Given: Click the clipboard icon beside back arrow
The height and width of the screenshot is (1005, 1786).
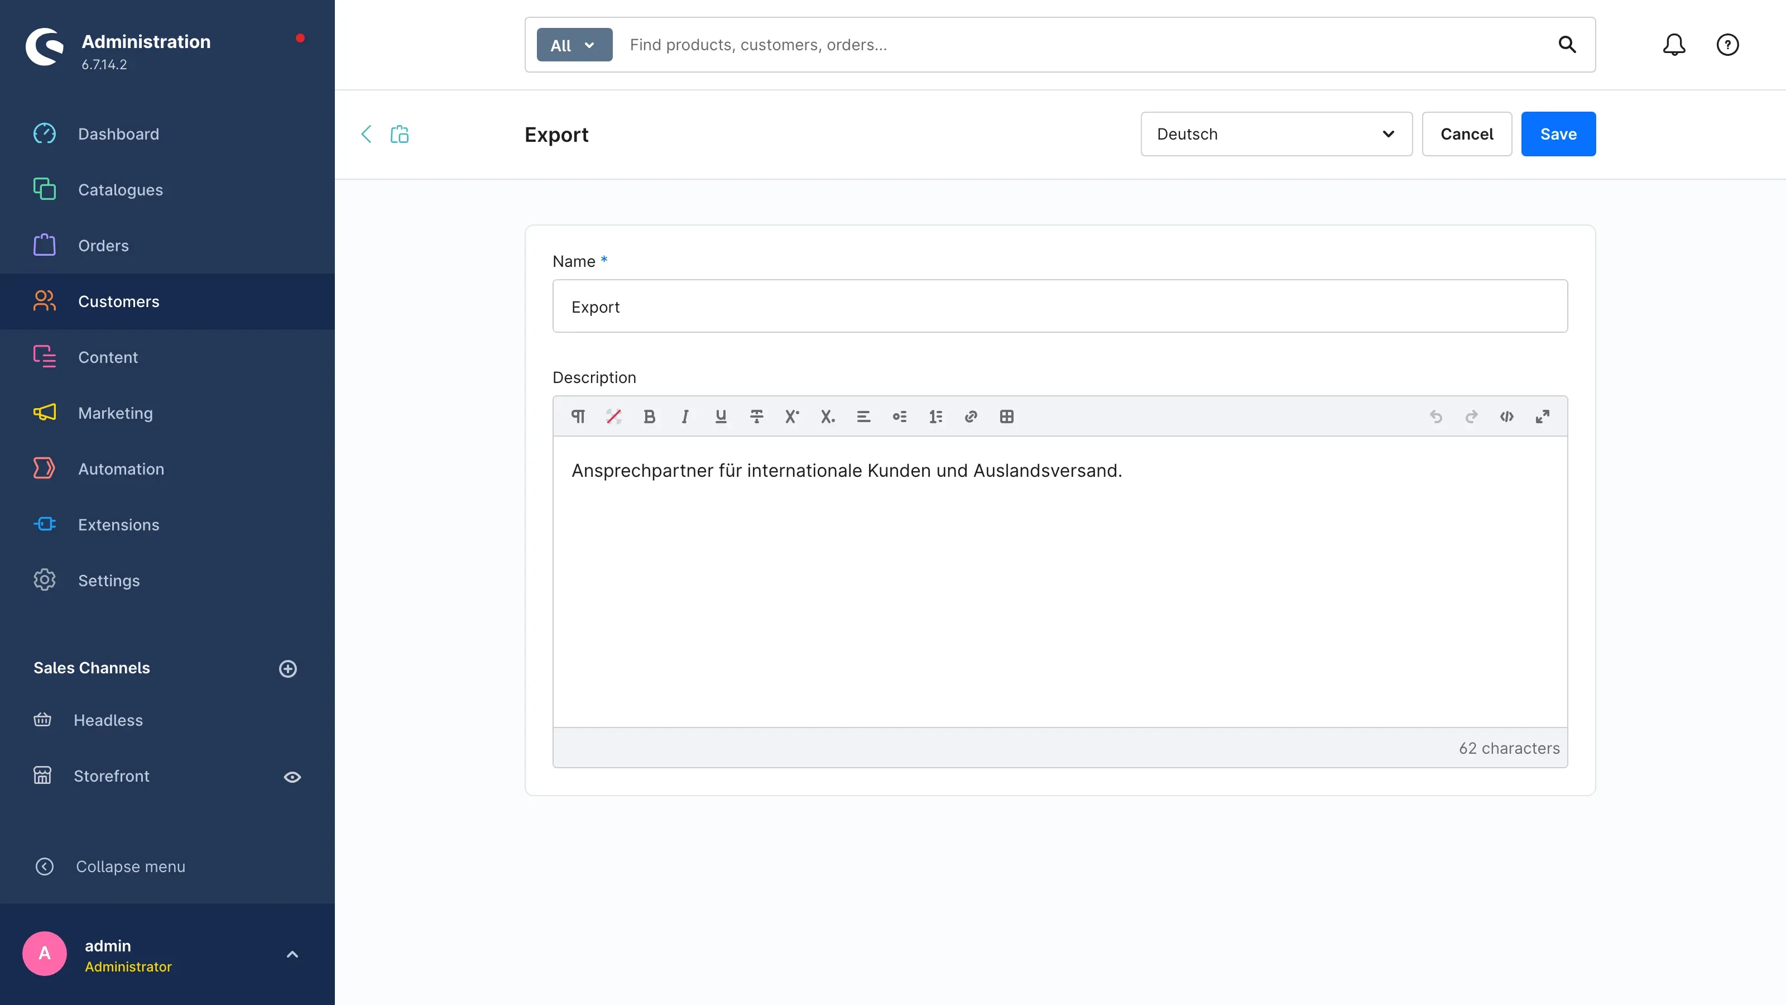Looking at the screenshot, I should 400,134.
